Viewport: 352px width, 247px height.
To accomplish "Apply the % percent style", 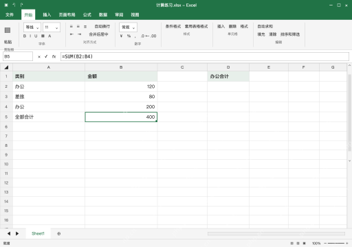I will click(129, 36).
